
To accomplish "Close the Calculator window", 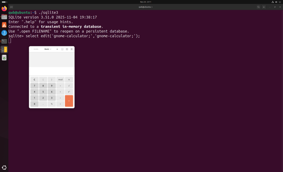I will point(72,49).
